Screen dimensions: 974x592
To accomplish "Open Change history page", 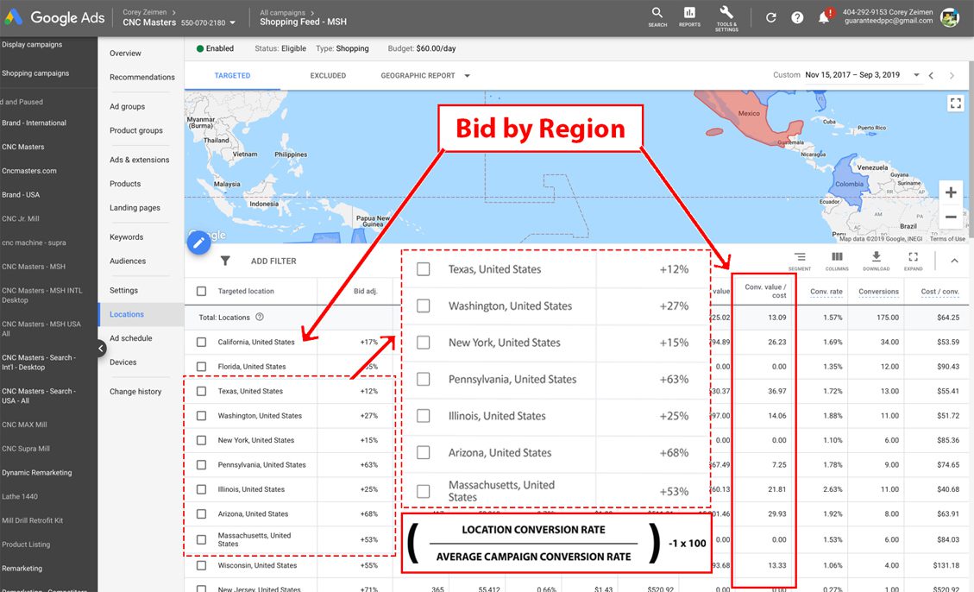I will [x=135, y=392].
